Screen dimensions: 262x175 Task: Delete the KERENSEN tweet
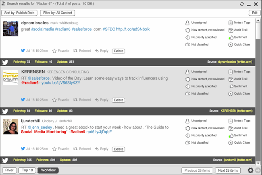pos(119,100)
